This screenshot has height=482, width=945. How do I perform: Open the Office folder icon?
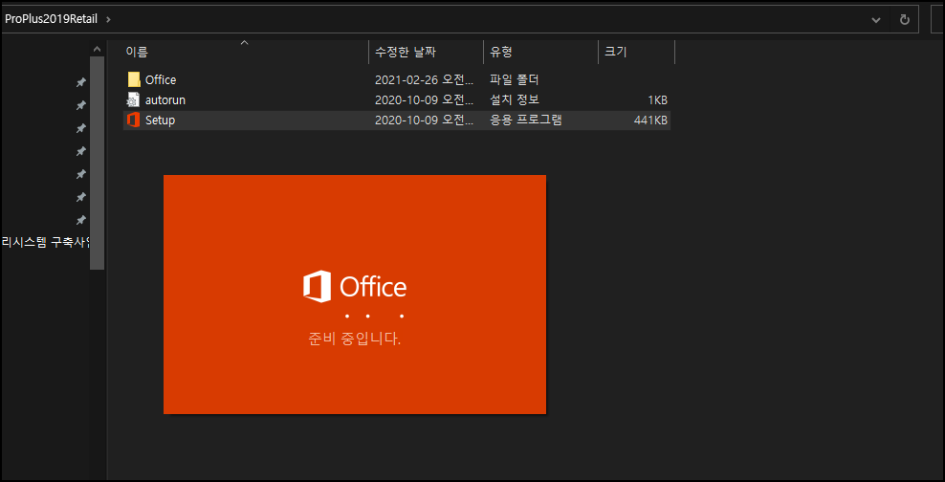(x=134, y=79)
